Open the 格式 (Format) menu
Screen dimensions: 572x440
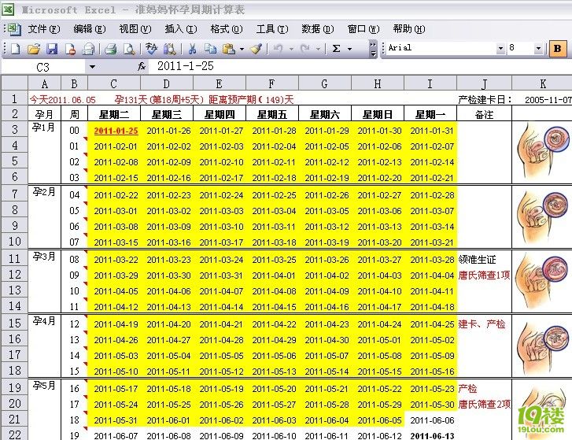225,29
